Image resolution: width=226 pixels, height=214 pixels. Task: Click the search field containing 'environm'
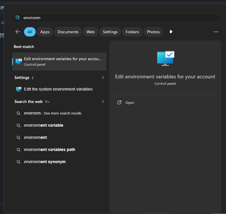tap(116, 18)
